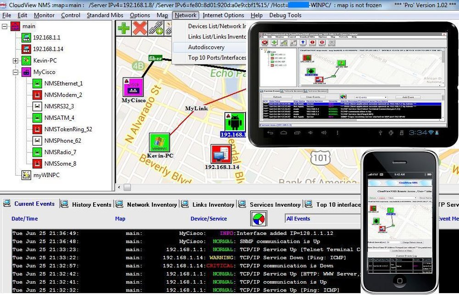Select the 192.168.1.14 computer icon on map
Screen dimensions: 459x295
[221, 154]
